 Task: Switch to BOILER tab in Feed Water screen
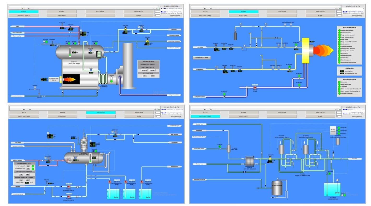[24, 112]
